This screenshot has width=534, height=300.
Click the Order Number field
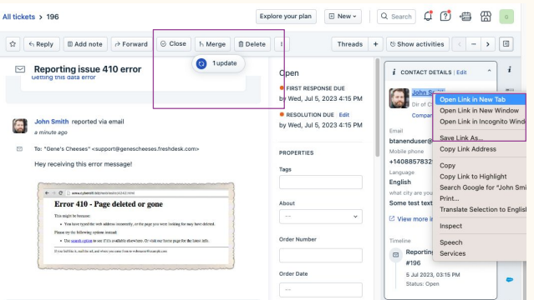click(320, 255)
